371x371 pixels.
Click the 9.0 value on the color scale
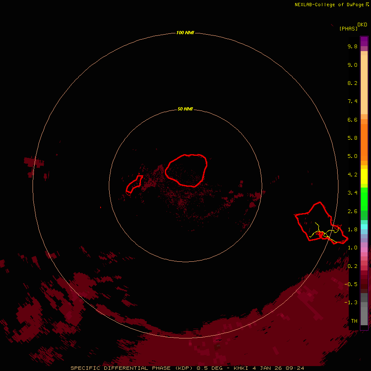(x=352, y=65)
